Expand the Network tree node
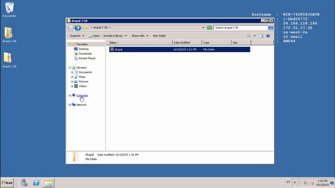The image size is (335, 188). coord(70,105)
